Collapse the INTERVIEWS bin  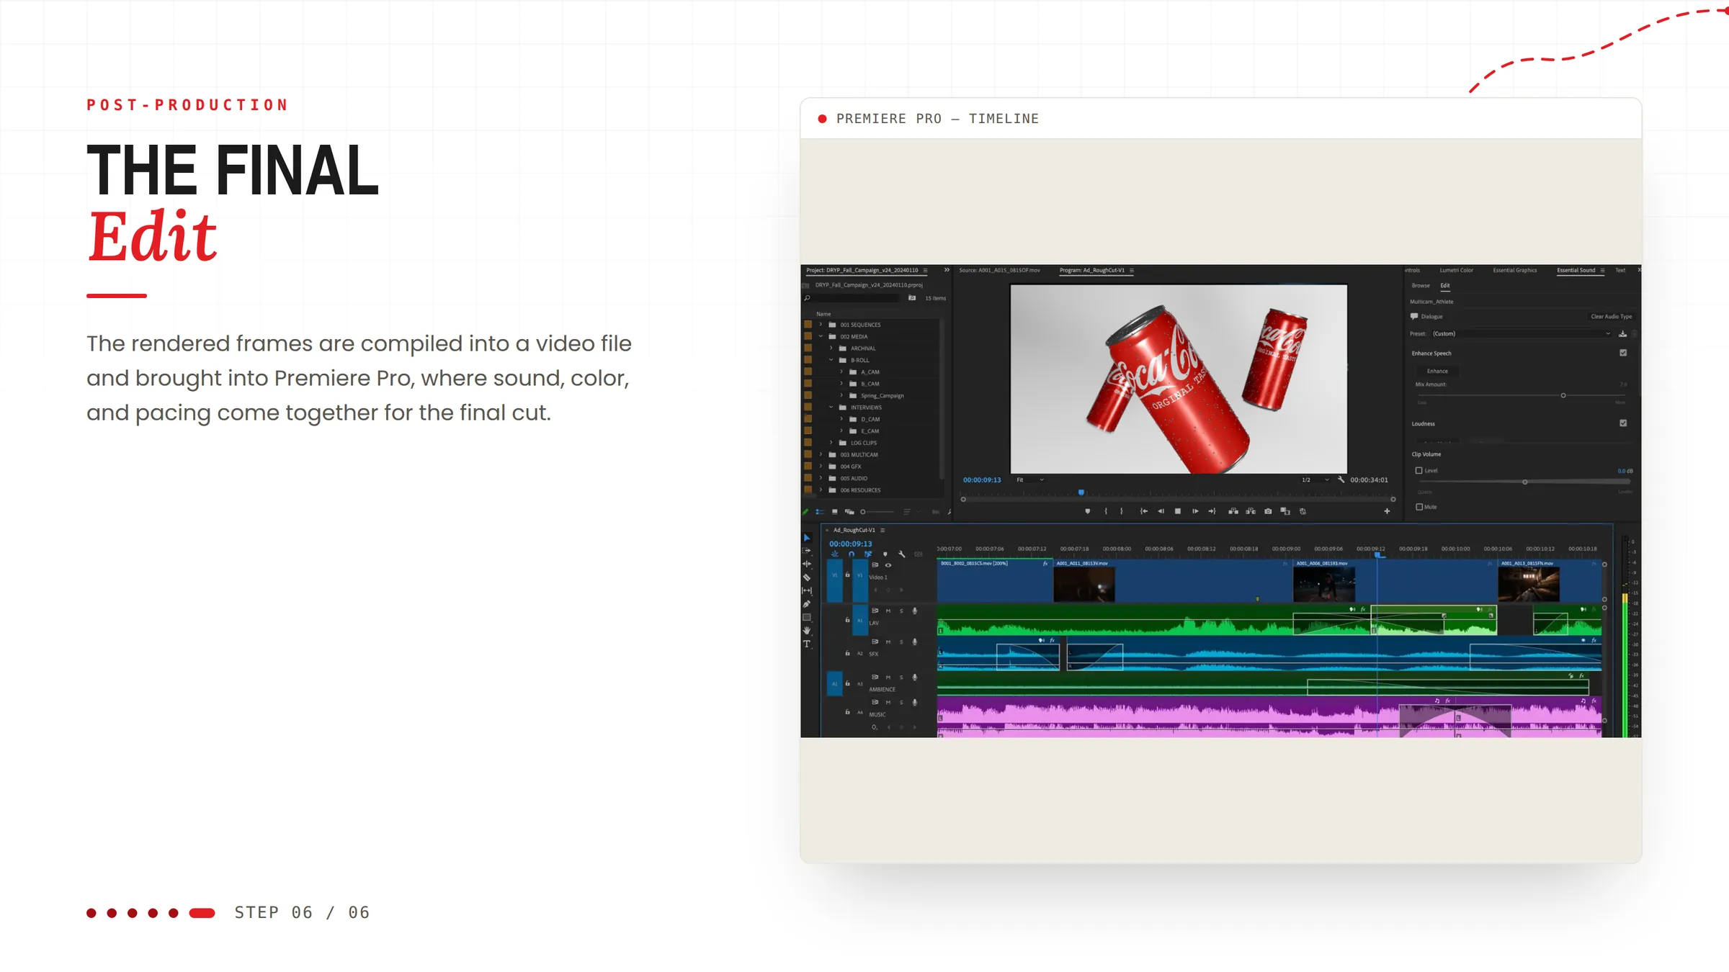point(831,408)
